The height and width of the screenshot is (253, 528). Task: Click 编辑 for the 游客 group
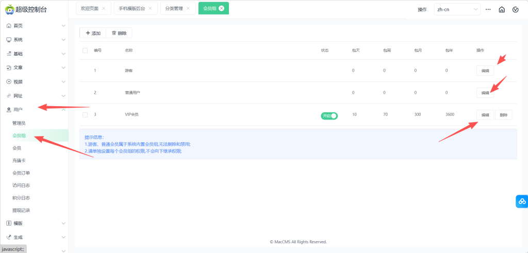point(485,71)
